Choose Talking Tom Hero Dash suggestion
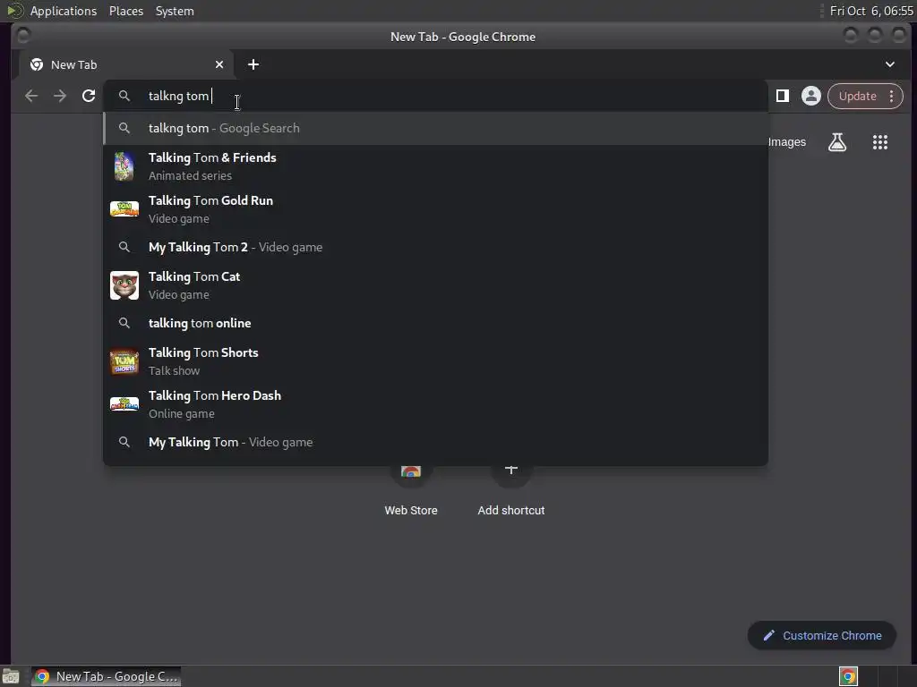917x687 pixels. coord(436,404)
